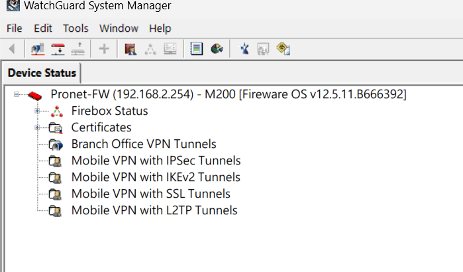Screen dimensions: 463x272
Task: Click the yellow diamond CA Manager icon
Action: pos(283,49)
